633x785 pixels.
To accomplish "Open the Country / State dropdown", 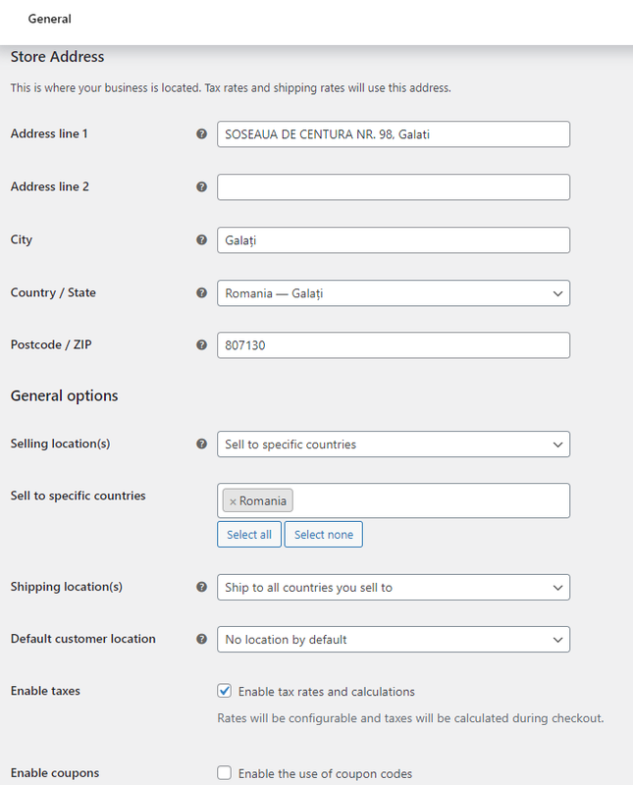I will (x=393, y=292).
